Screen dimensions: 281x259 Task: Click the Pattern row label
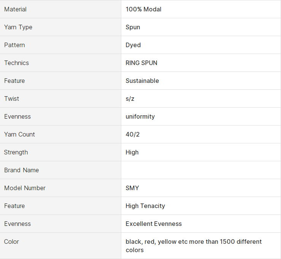tap(14, 45)
